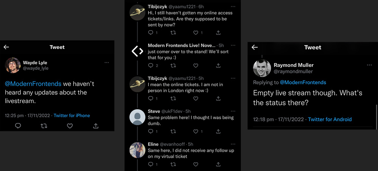
Task: Reply to Wayde Lyle's tweet
Action: pyautogui.click(x=18, y=126)
